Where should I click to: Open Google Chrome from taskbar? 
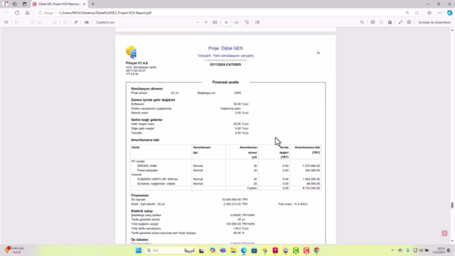[x=316, y=250]
